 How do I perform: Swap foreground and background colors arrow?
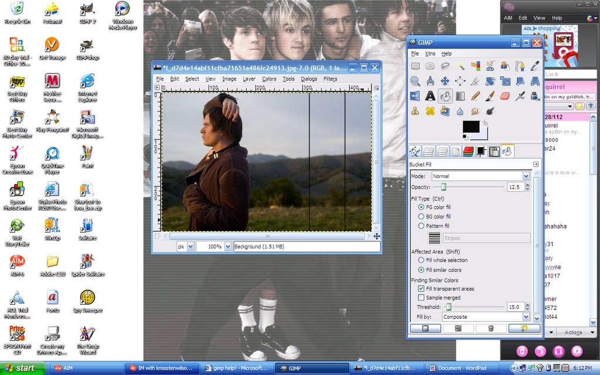pyautogui.click(x=485, y=123)
